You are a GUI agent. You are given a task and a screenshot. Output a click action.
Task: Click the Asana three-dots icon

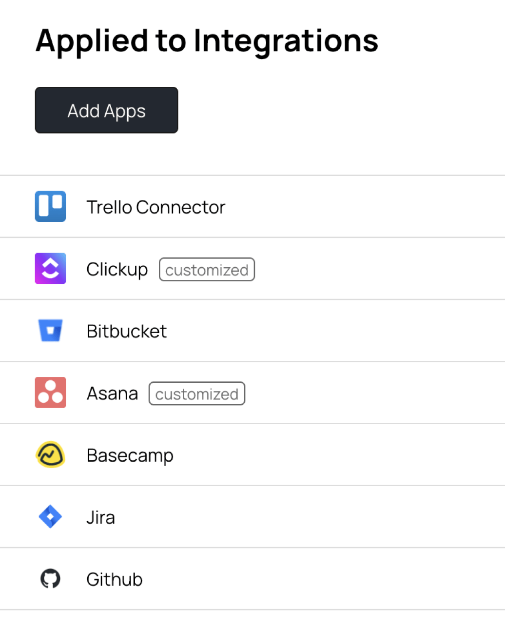(x=50, y=392)
